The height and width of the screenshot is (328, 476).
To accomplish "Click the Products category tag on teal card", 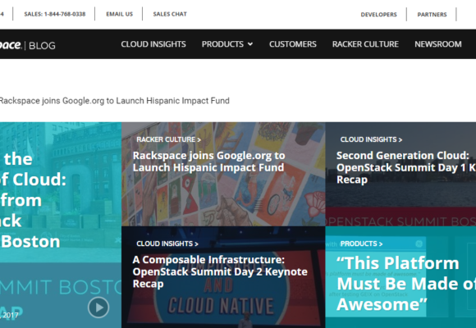I will [x=361, y=244].
